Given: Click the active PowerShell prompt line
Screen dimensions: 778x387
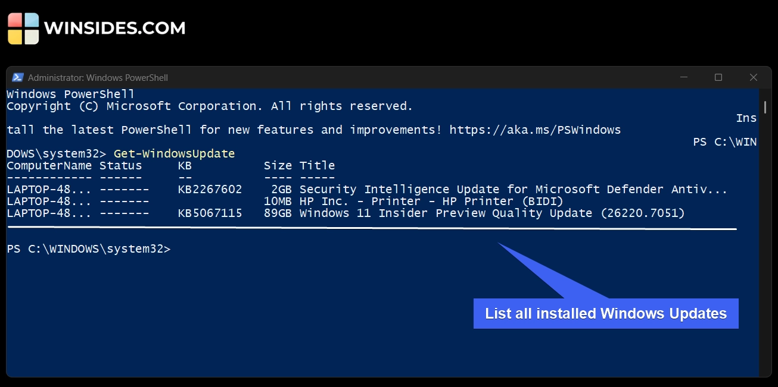Looking at the screenshot, I should (88, 248).
